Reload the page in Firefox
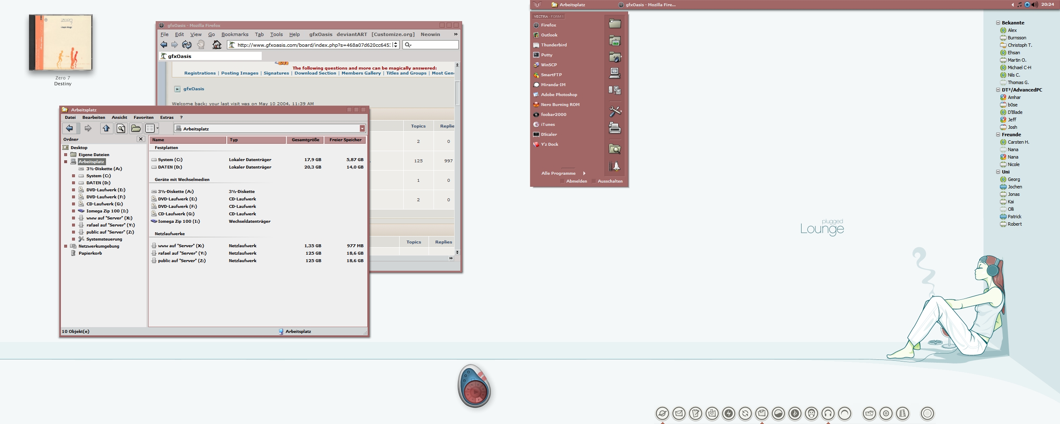The height and width of the screenshot is (424, 1060). pos(187,45)
